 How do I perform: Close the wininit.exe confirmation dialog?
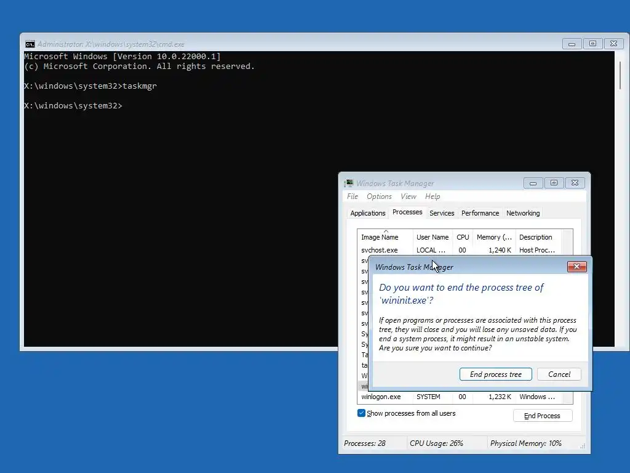tap(576, 267)
